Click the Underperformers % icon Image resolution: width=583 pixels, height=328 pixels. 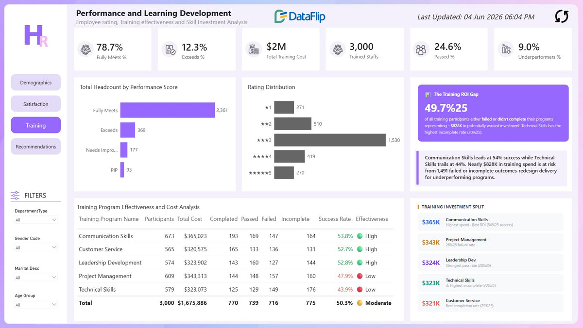(506, 49)
